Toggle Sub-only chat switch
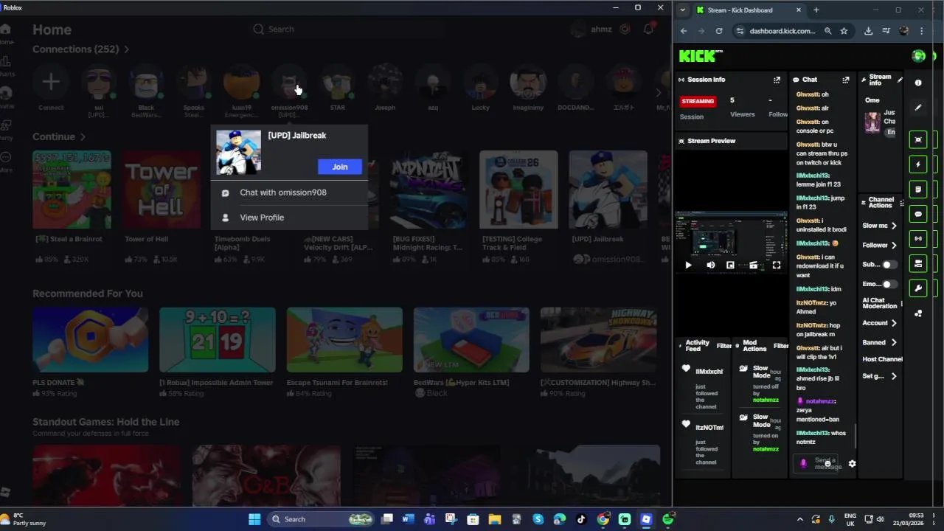 tap(890, 265)
